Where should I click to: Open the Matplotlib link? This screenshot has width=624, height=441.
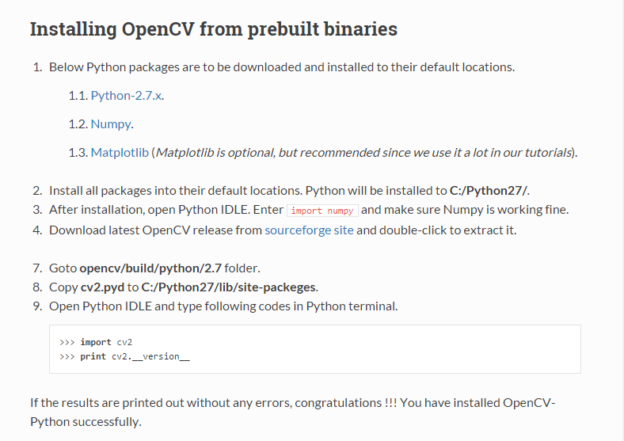(x=120, y=153)
